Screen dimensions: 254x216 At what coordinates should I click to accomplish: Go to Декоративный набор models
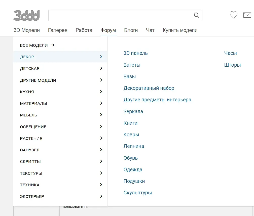click(149, 88)
